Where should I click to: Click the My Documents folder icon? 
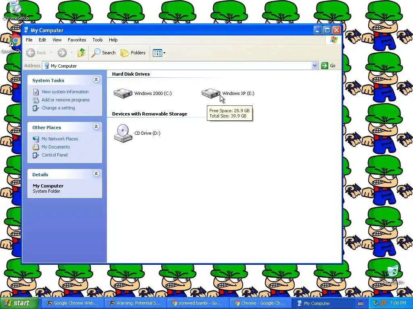[x=36, y=147]
